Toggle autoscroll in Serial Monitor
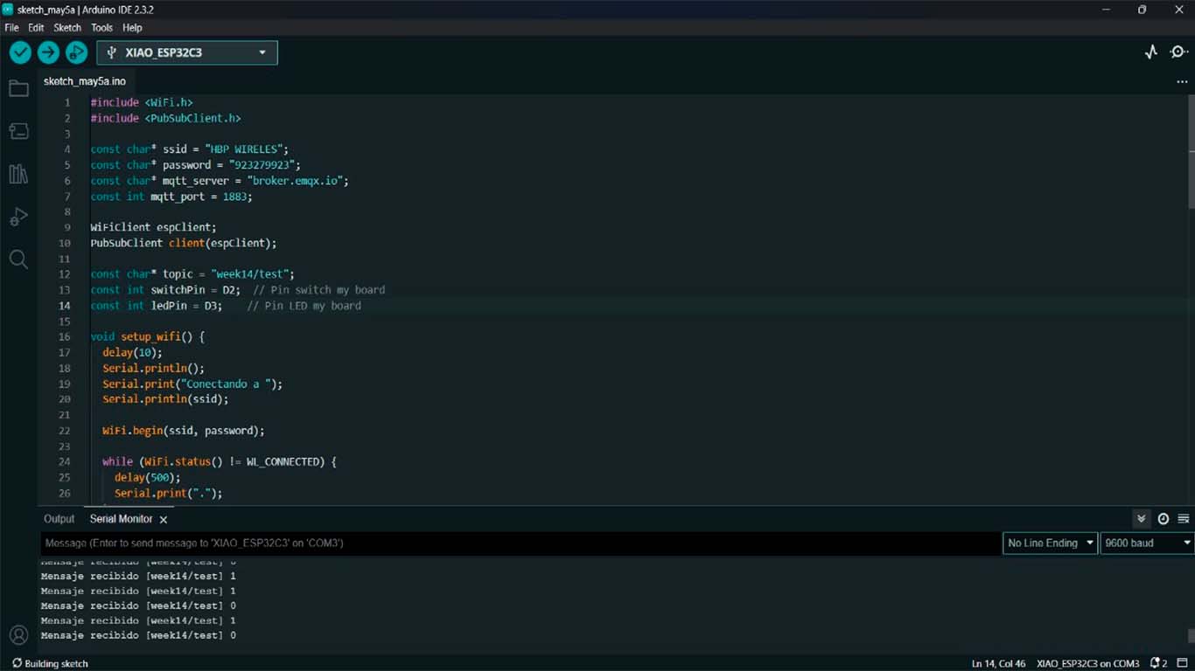This screenshot has width=1195, height=671. pyautogui.click(x=1141, y=519)
